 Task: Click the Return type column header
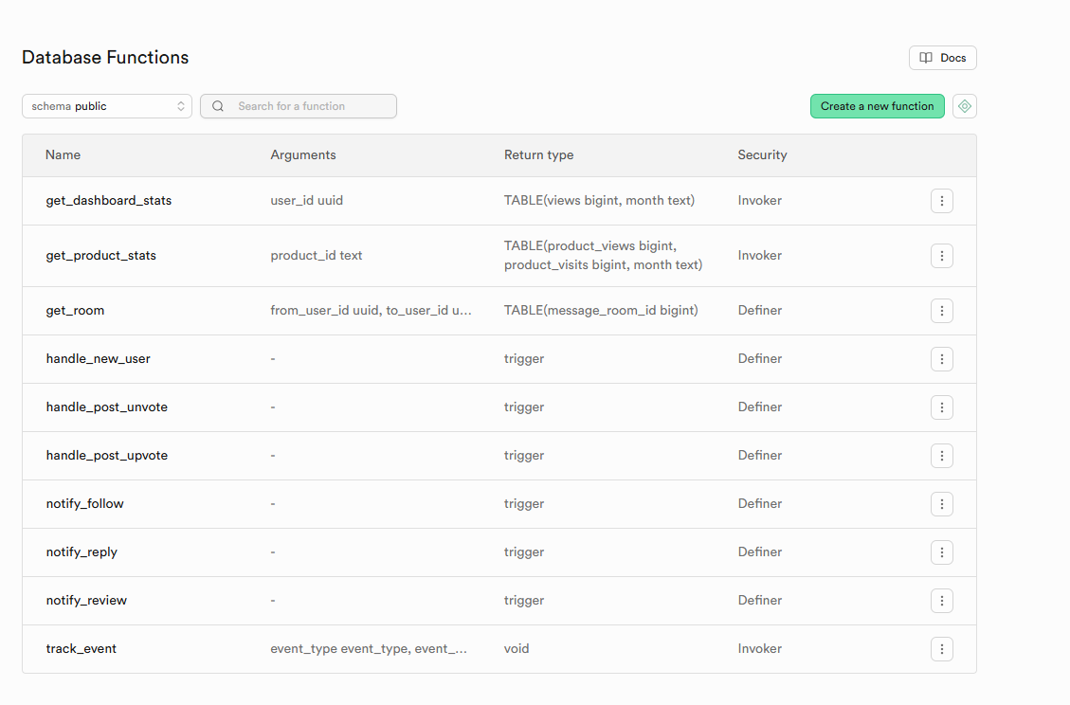coord(538,154)
